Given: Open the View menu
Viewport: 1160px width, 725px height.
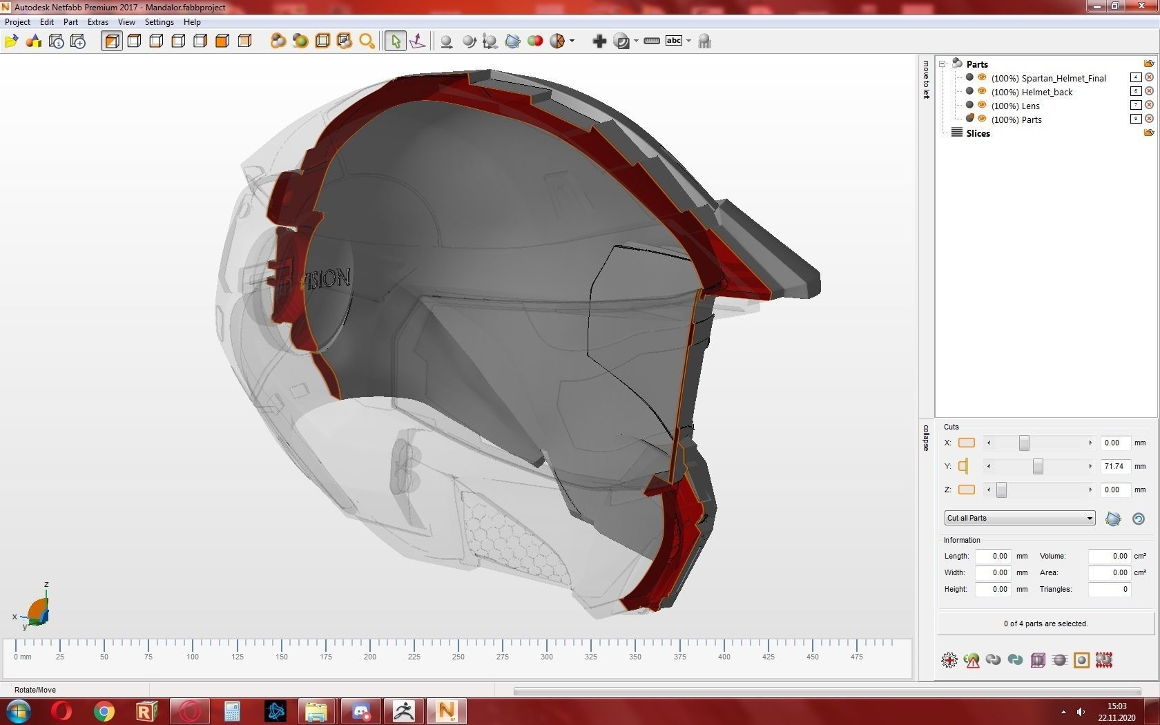Looking at the screenshot, I should point(126,22).
